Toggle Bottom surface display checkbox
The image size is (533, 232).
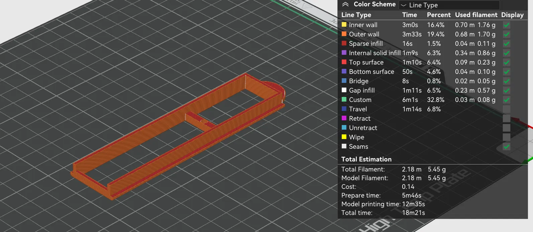click(x=507, y=72)
